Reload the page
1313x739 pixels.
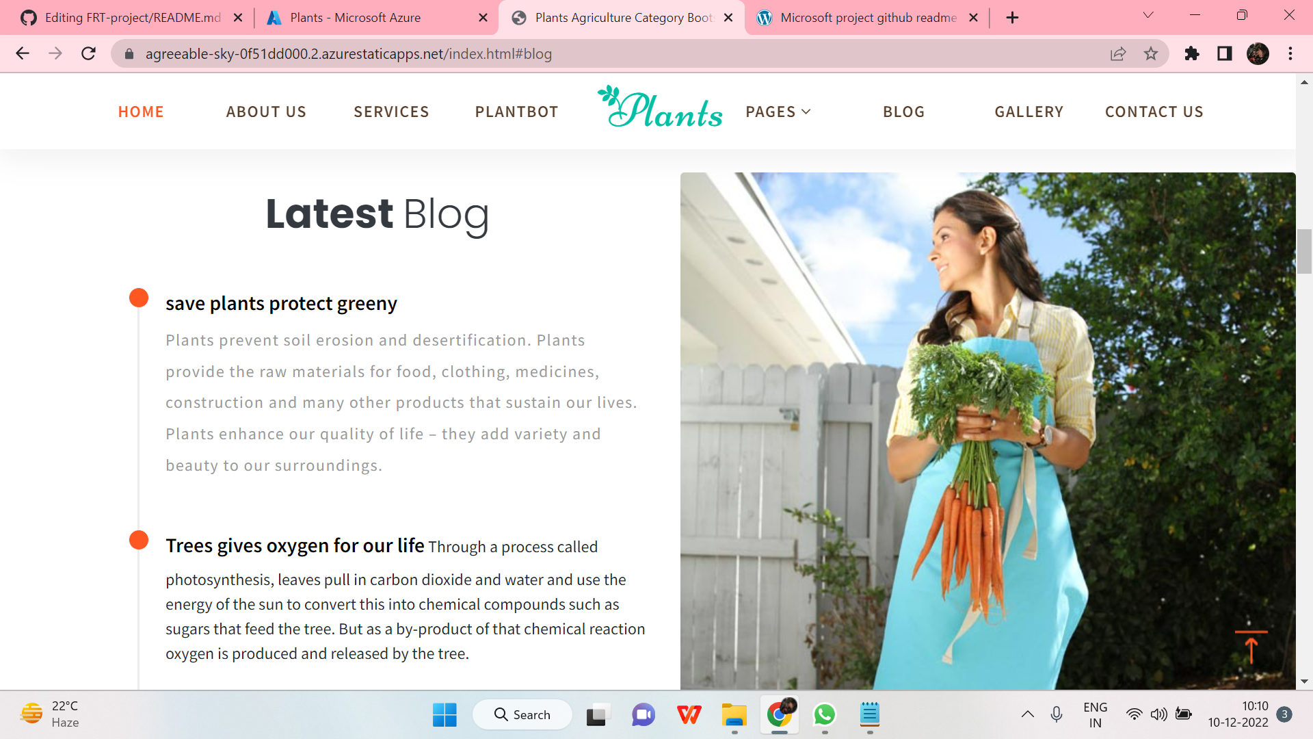click(x=88, y=53)
